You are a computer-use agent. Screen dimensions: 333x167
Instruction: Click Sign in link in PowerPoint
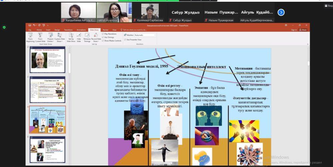294,30
